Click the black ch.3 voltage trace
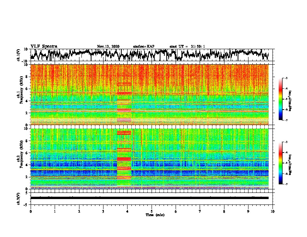 click(149, 198)
